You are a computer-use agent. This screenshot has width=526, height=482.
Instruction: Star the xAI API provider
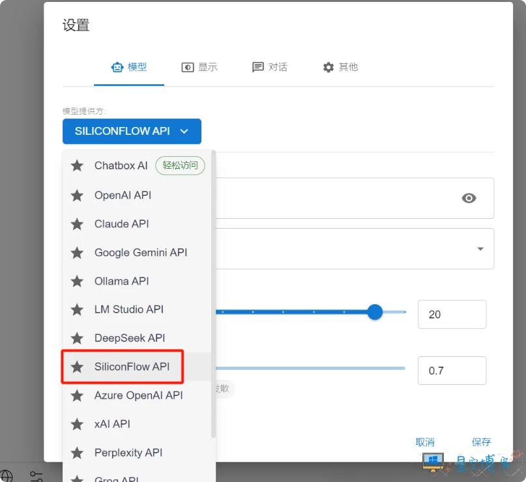click(77, 424)
